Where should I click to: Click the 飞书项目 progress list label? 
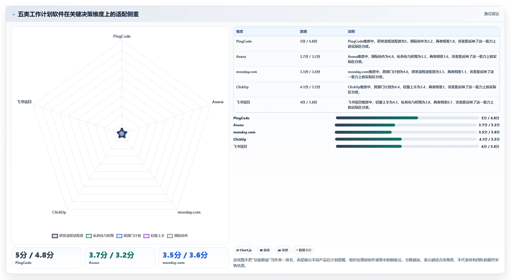[x=240, y=147]
